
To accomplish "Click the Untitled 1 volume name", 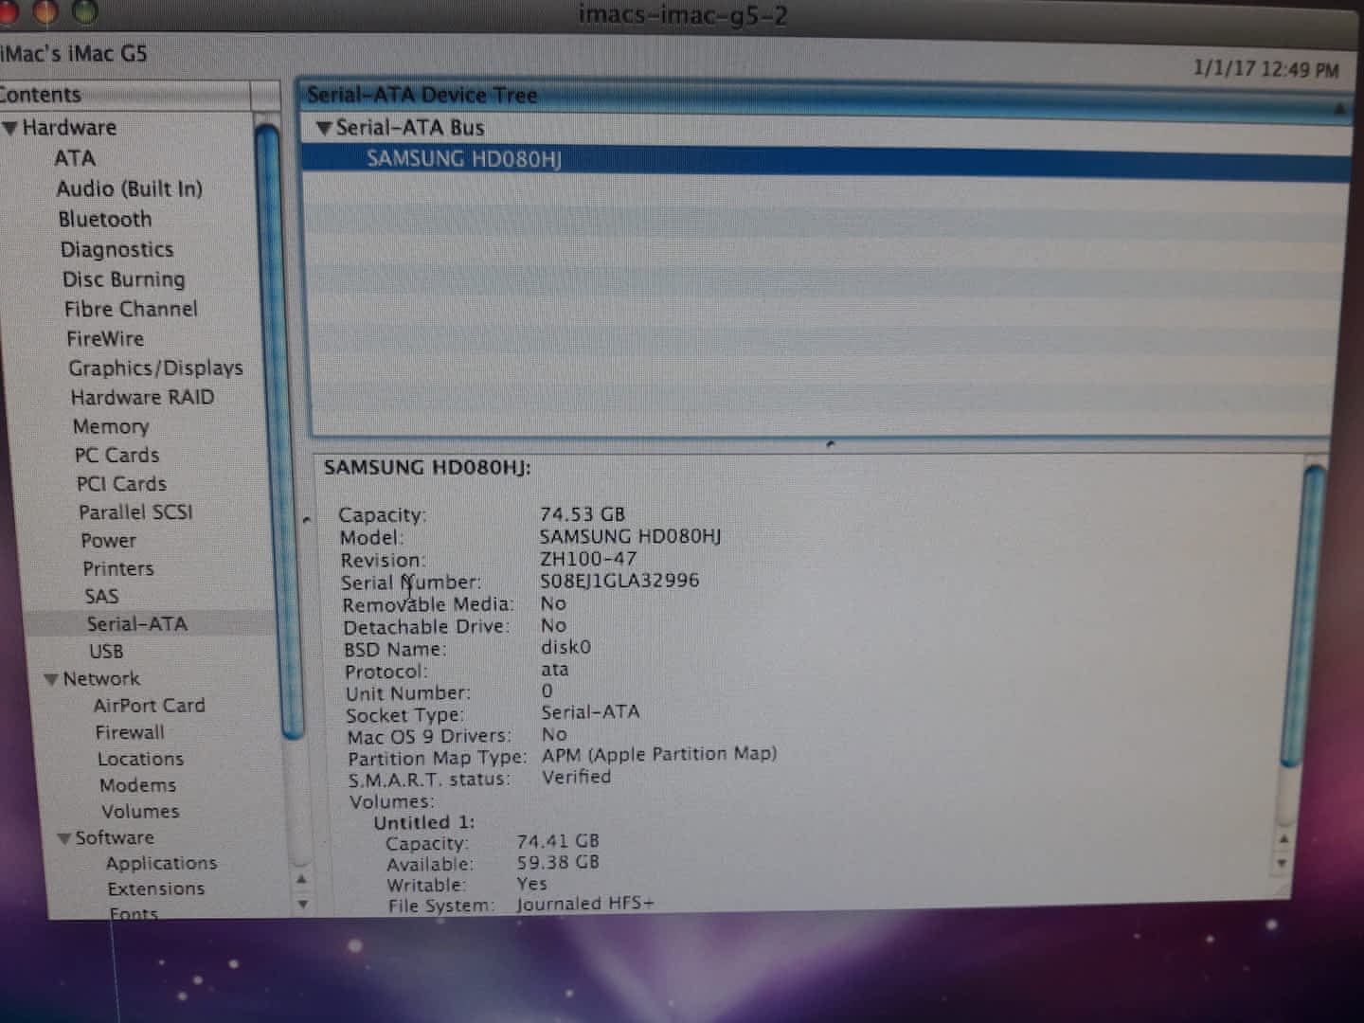I will [x=424, y=822].
